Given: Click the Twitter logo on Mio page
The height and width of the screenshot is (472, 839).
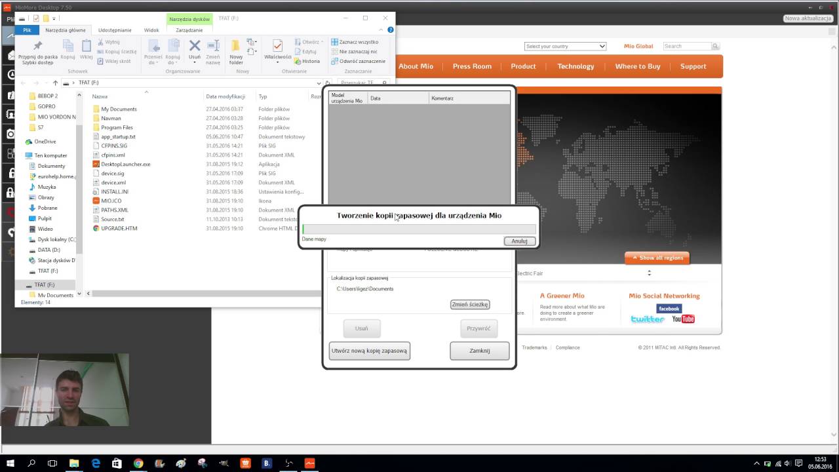Looking at the screenshot, I should (648, 319).
